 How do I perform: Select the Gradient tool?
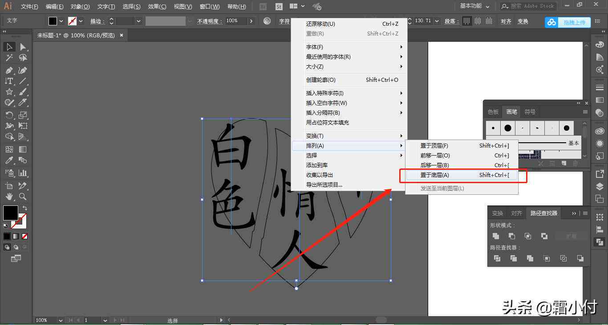(23, 149)
